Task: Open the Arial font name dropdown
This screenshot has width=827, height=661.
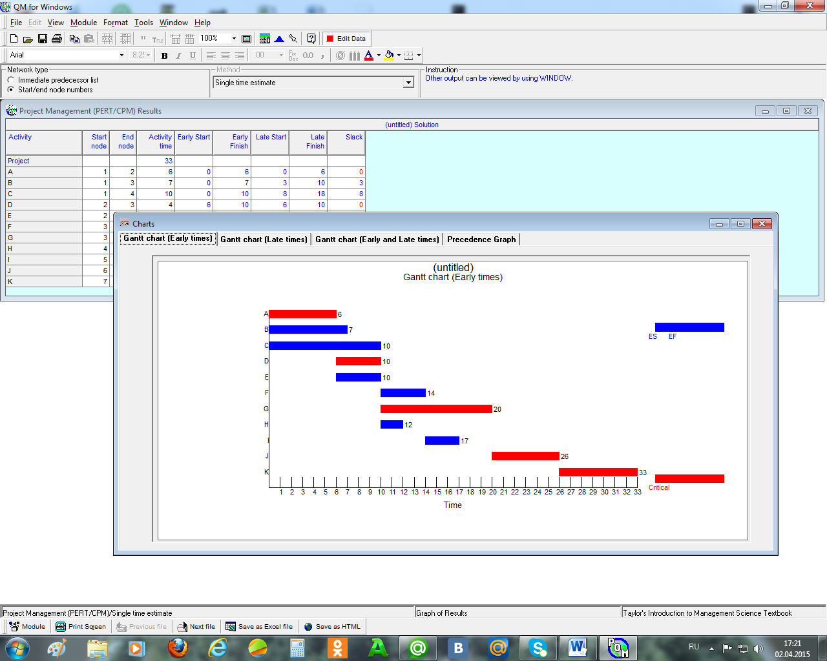Action: click(121, 56)
